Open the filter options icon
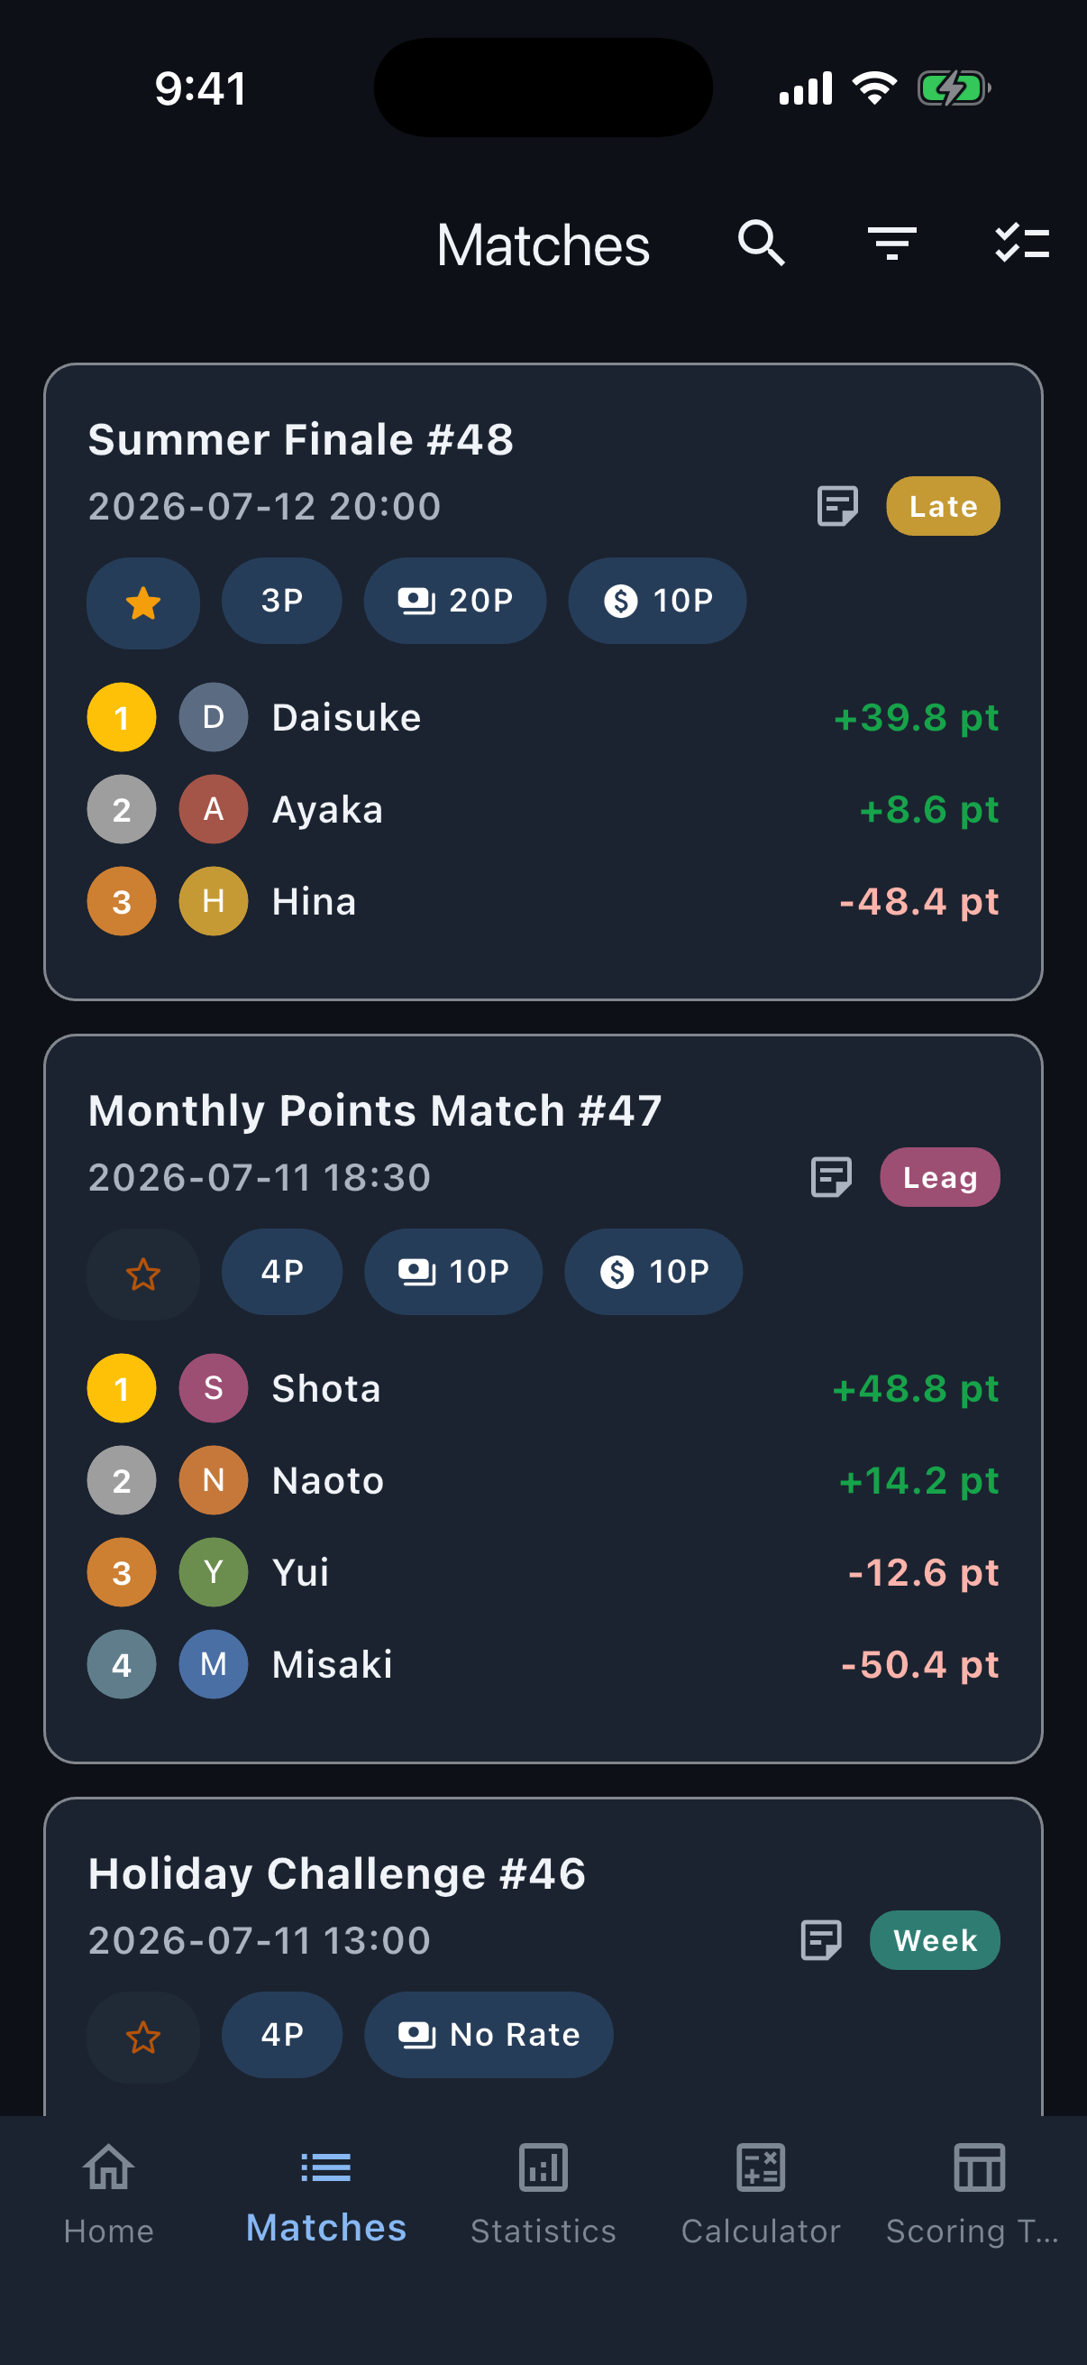 (x=891, y=244)
